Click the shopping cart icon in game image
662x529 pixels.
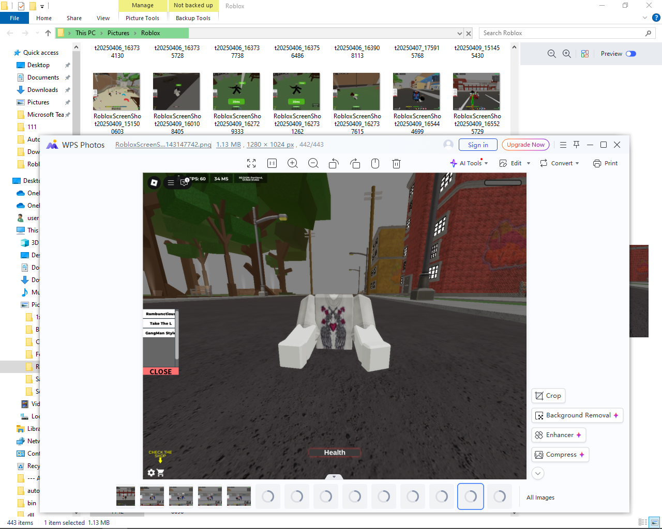(160, 472)
